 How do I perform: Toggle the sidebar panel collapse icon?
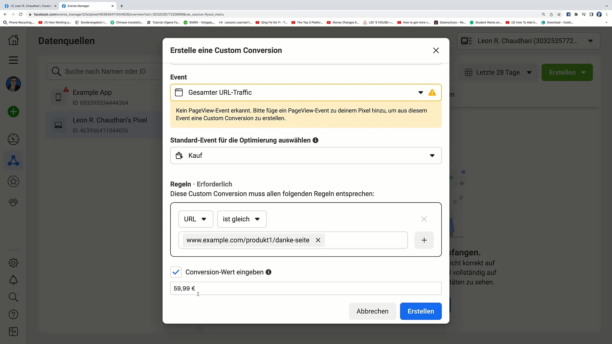[x=13, y=332]
